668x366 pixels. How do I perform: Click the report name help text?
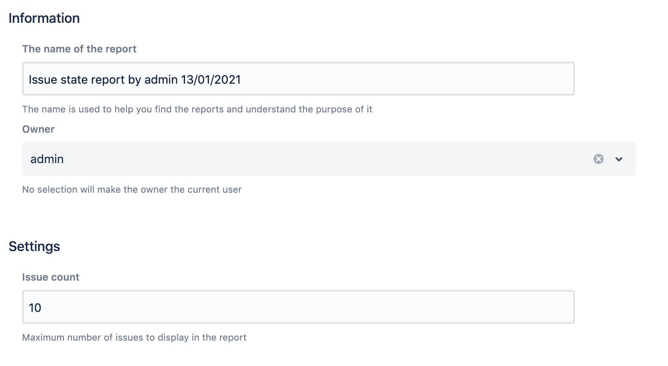tap(197, 109)
